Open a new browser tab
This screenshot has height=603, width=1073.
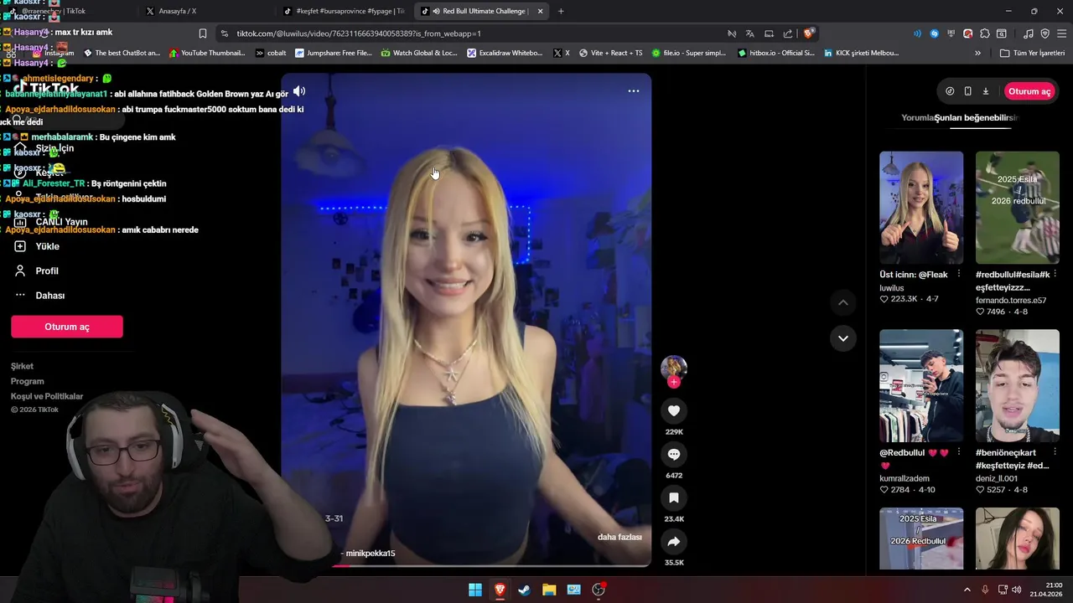(561, 11)
